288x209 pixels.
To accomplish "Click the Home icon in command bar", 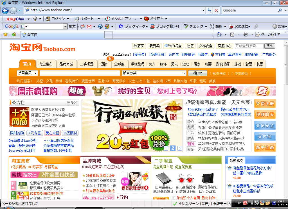I will coord(219,34).
